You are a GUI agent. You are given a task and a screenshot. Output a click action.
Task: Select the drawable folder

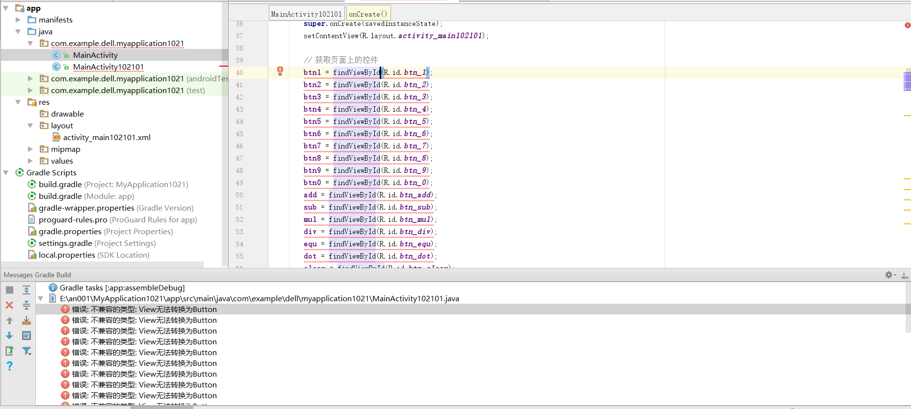click(67, 114)
